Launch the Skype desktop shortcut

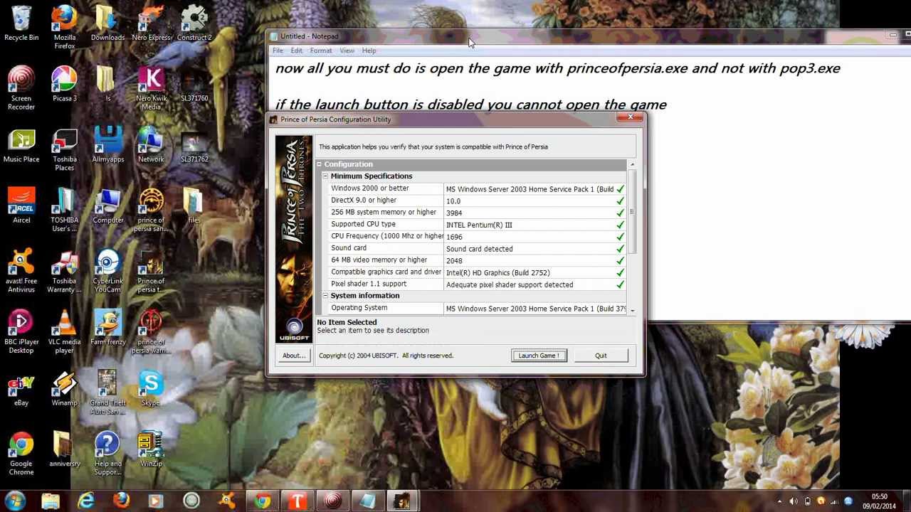coord(151,389)
